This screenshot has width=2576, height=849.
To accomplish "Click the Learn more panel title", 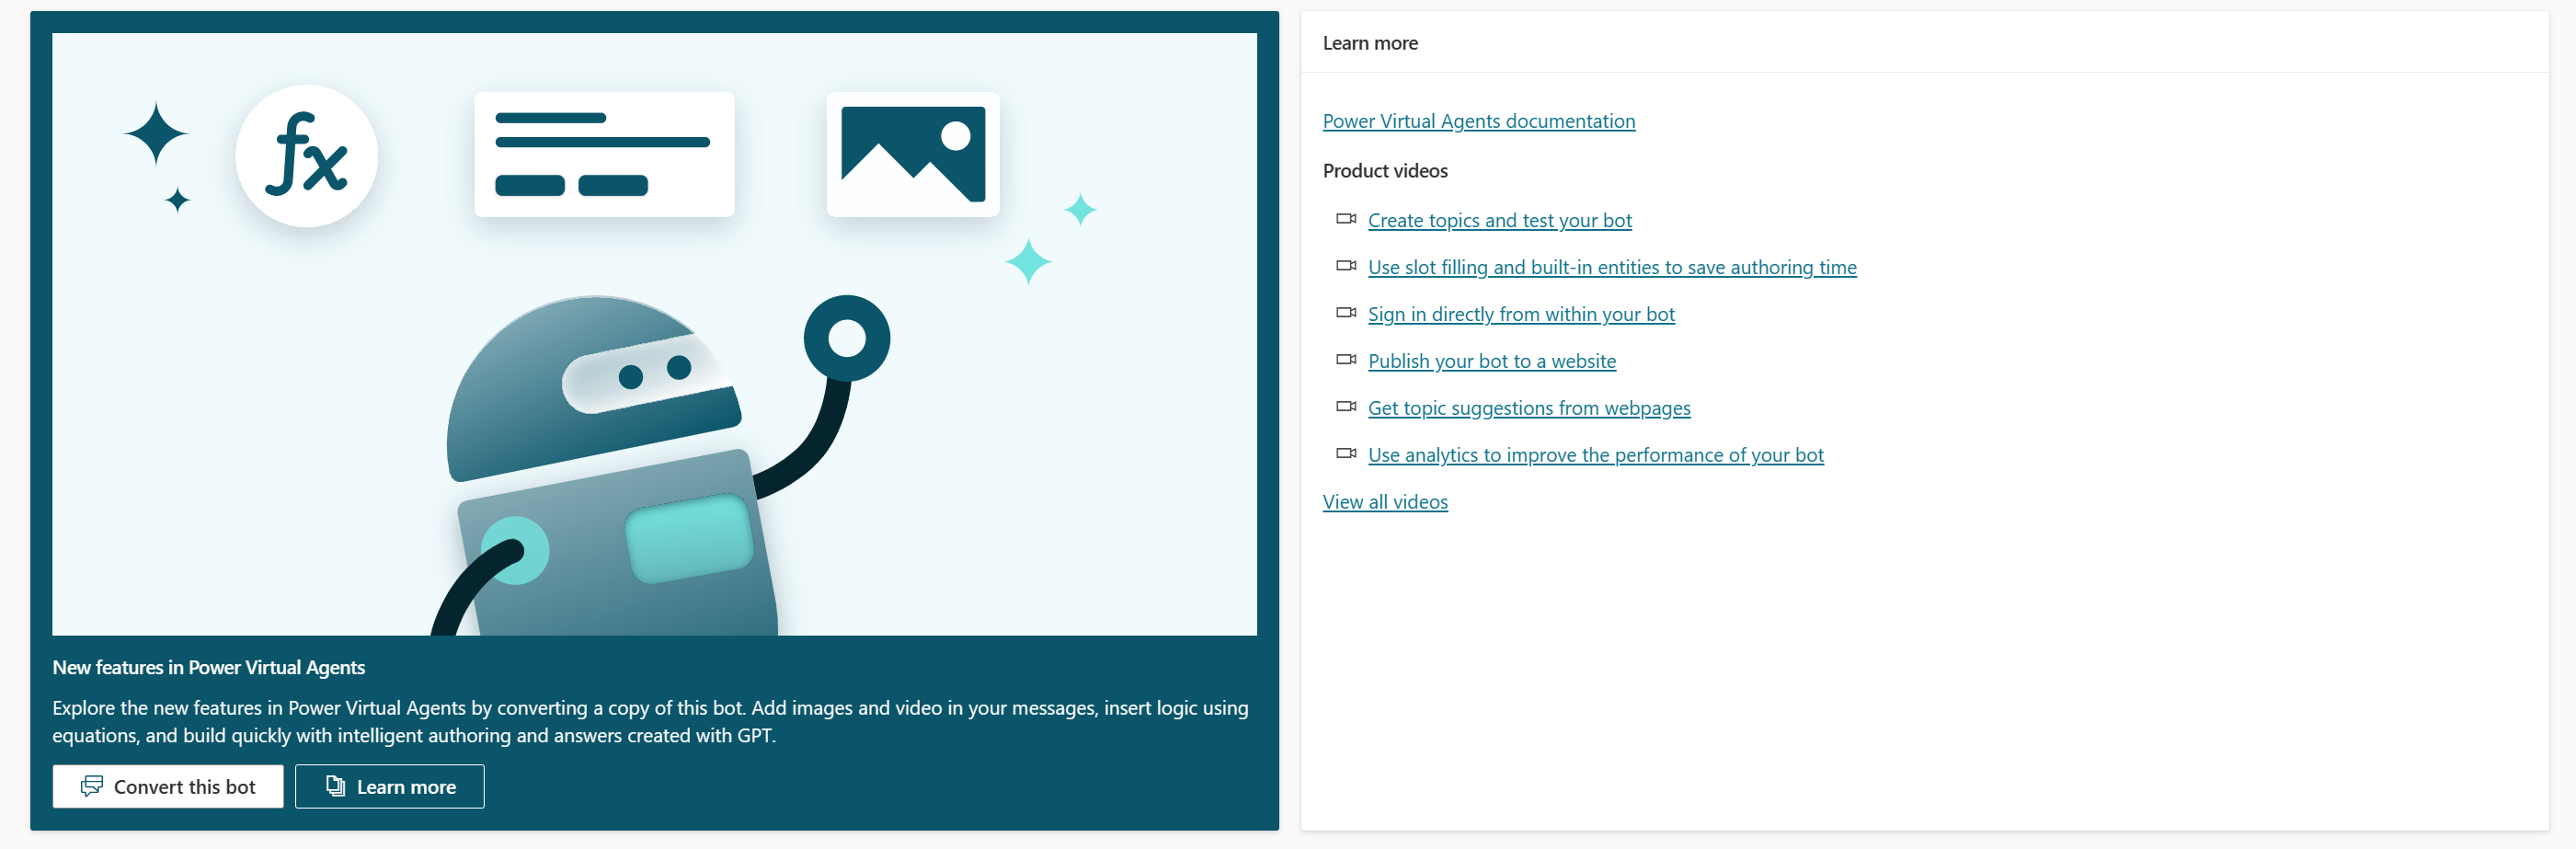I will pyautogui.click(x=1369, y=43).
